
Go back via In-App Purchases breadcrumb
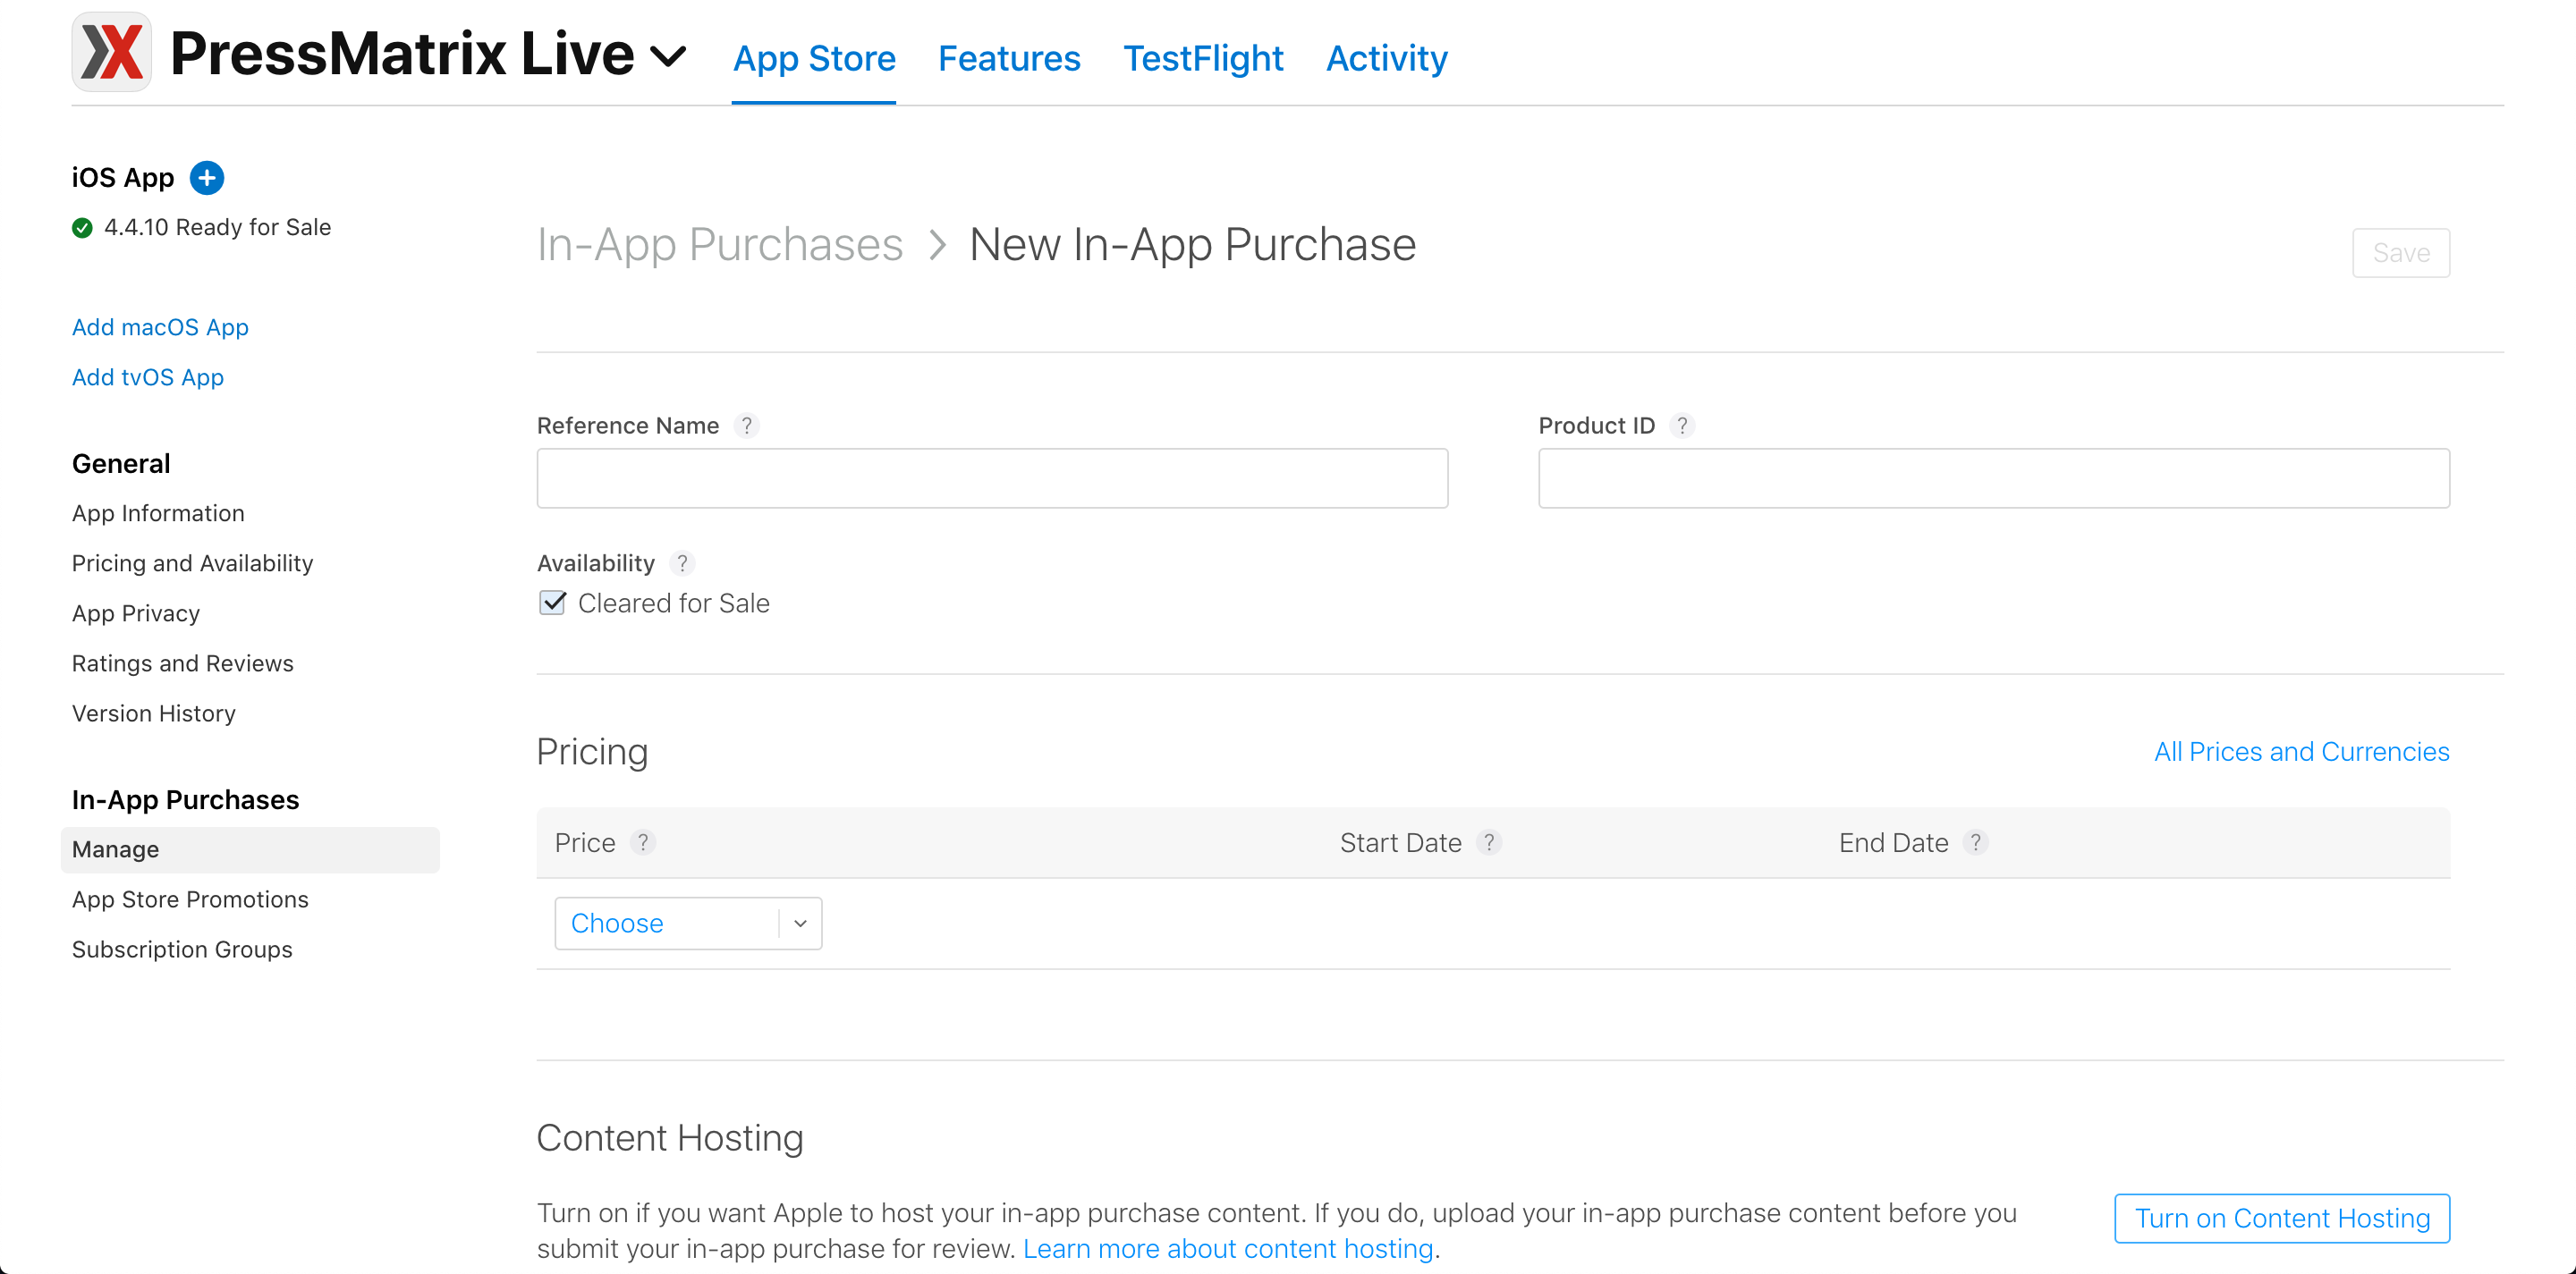[720, 245]
